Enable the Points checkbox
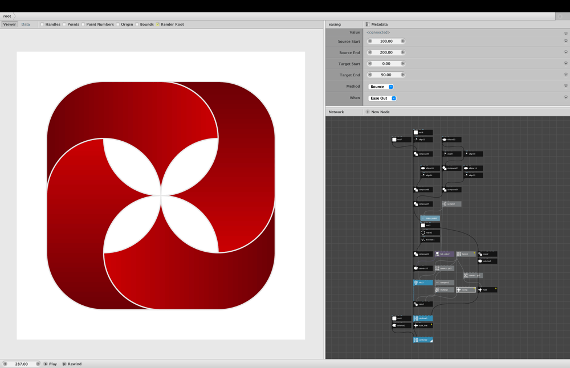 click(64, 24)
